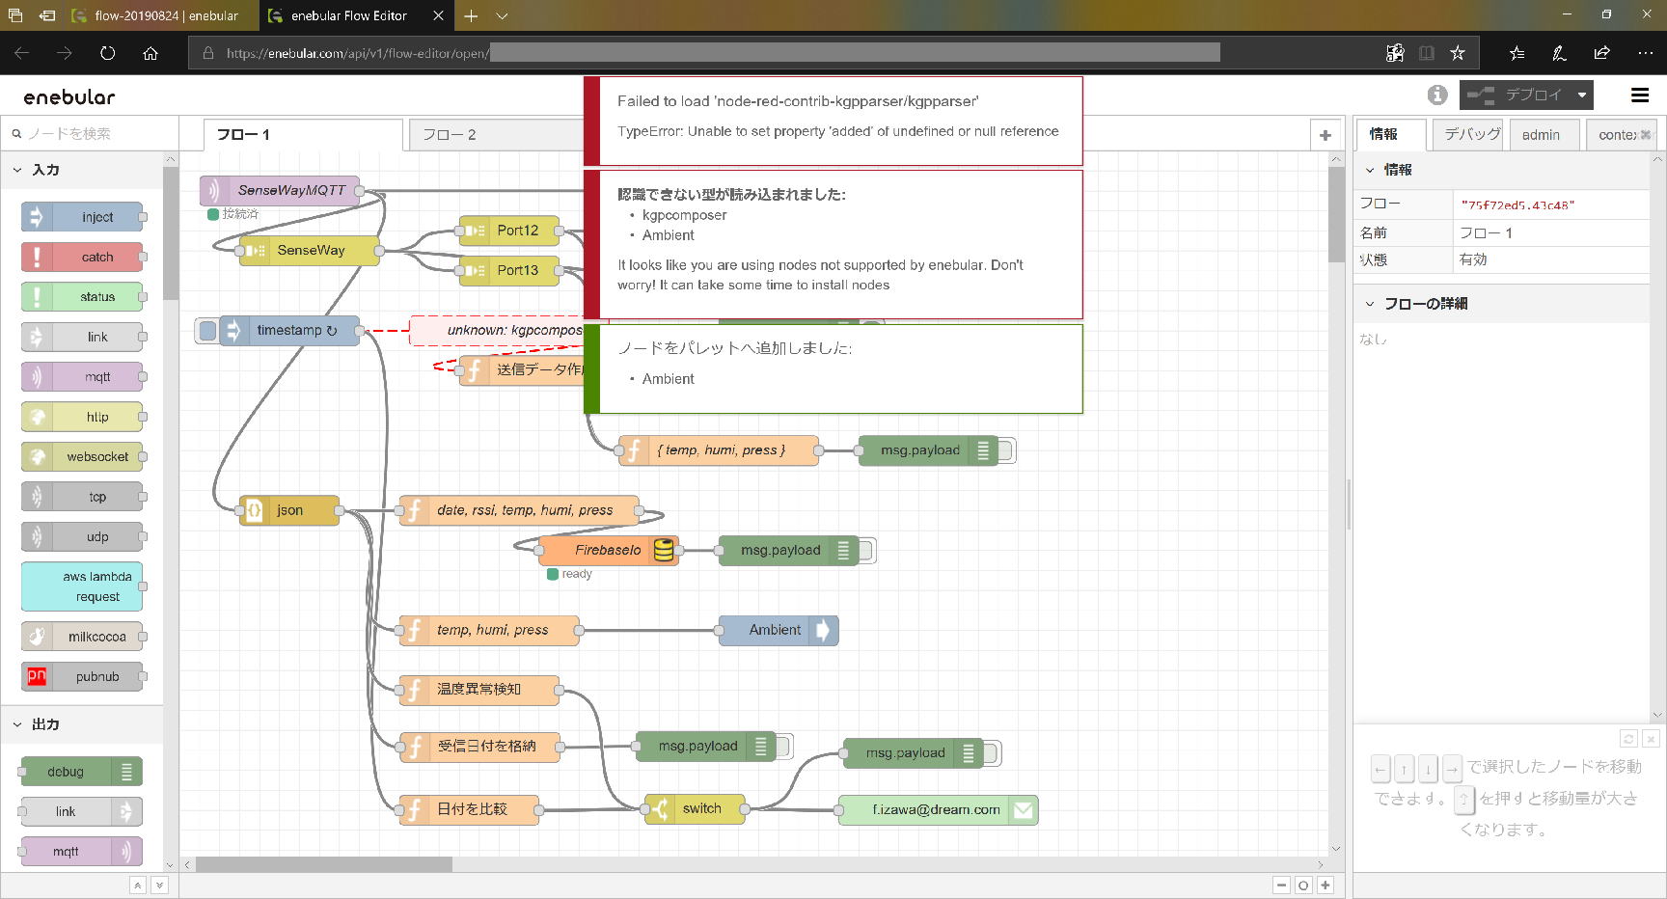The image size is (1667, 899).
Task: Select the SenseWayMQTT node
Action: (x=280, y=191)
